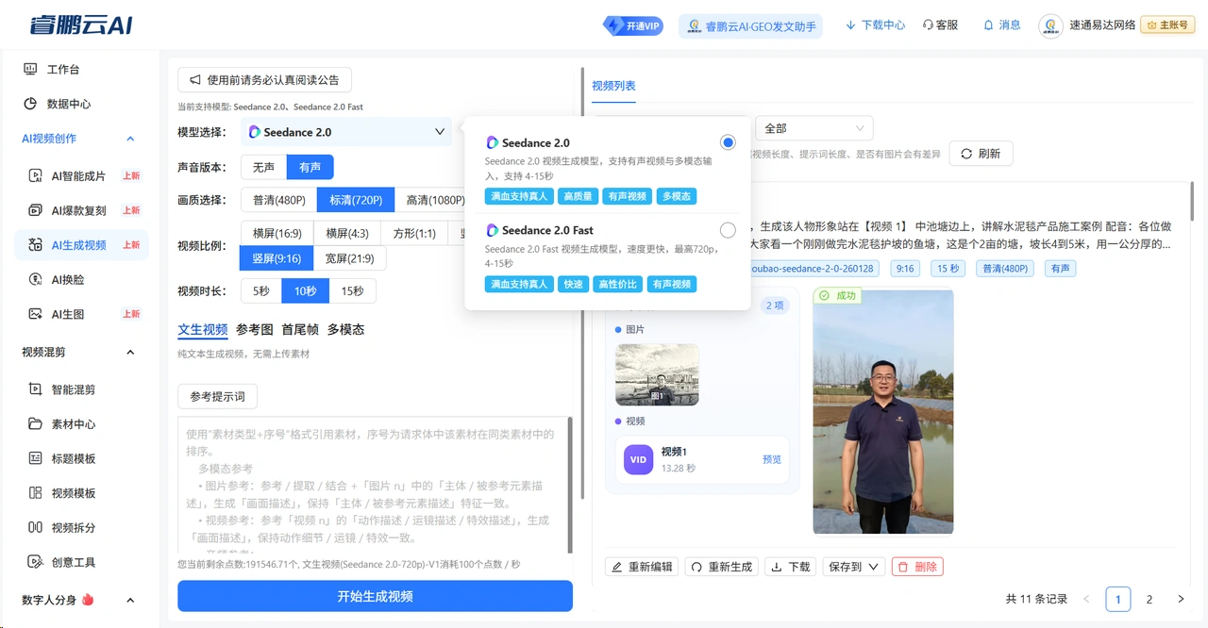The image size is (1208, 628).
Task: Collapse the AI视频创作 sidebar section
Action: pos(130,139)
